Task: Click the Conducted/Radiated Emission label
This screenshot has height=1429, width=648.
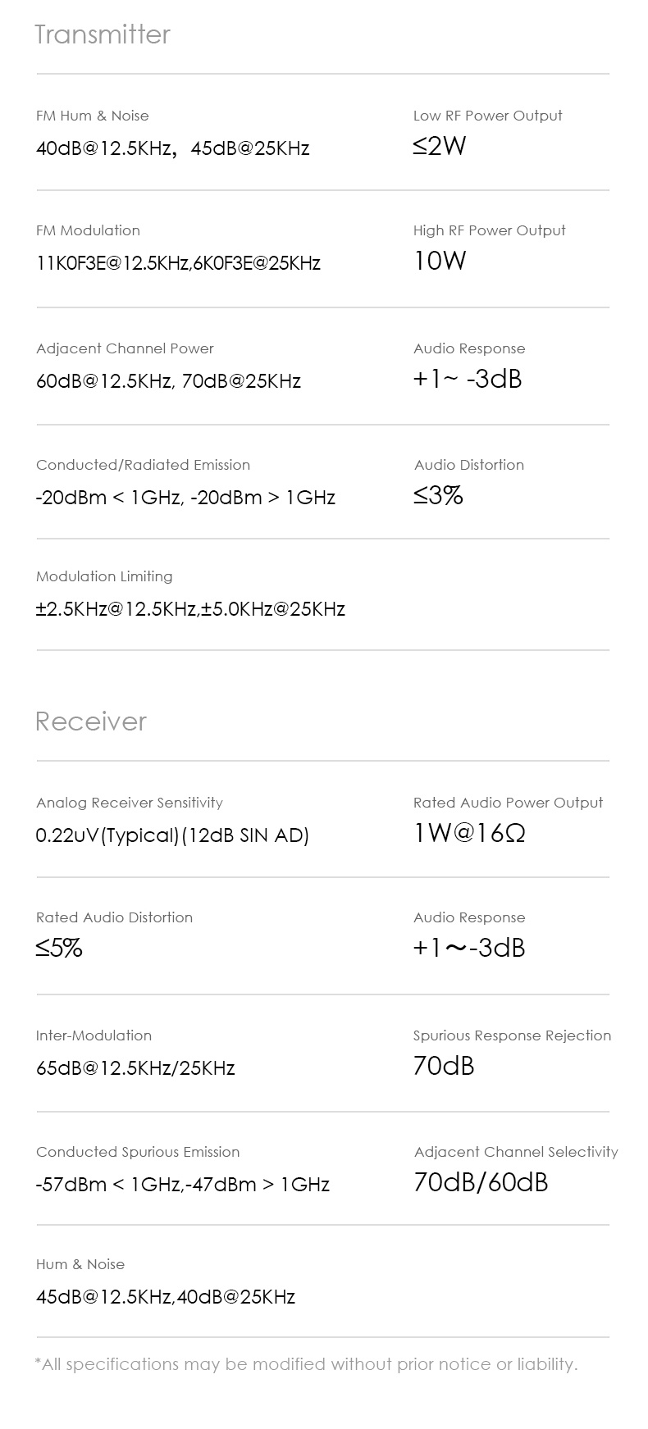Action: 143,465
